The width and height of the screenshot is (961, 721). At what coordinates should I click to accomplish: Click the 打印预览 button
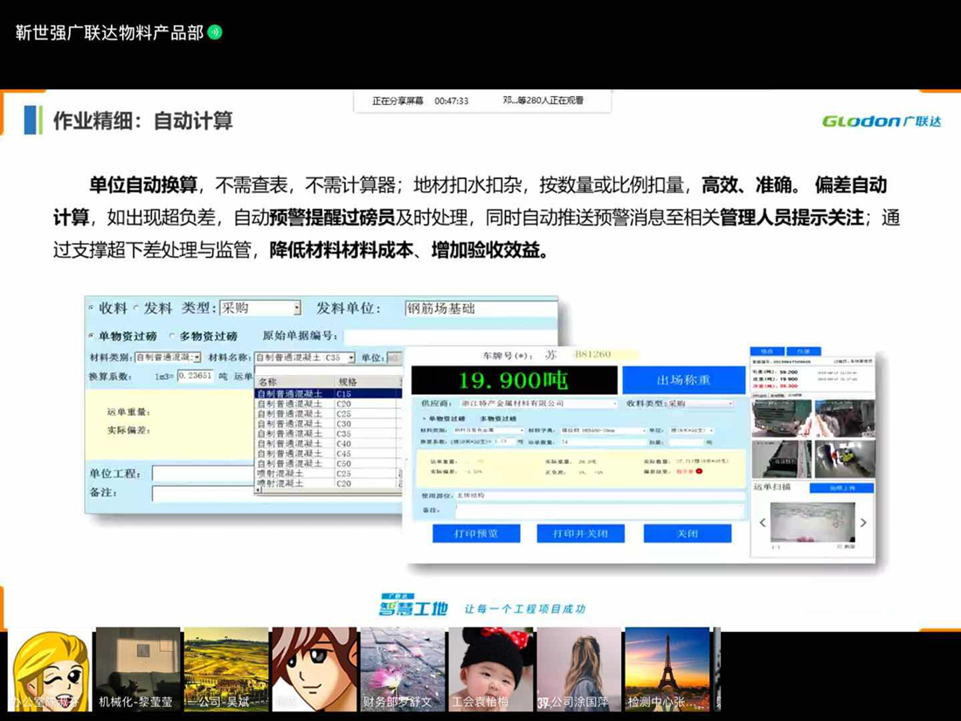[x=476, y=533]
